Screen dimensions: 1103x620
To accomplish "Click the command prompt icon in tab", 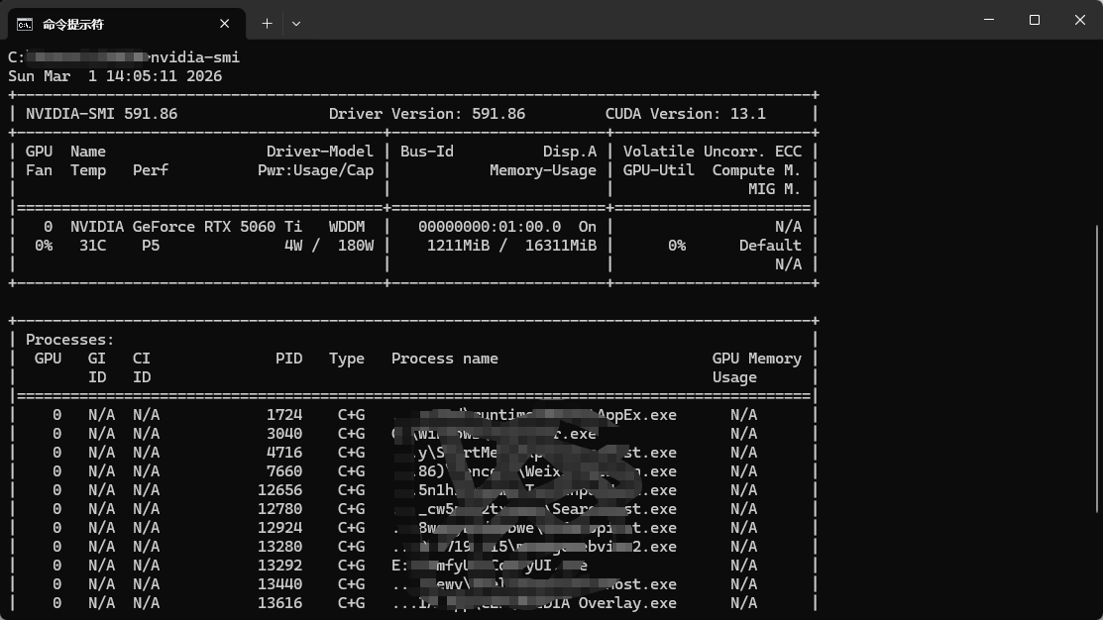I will pos(25,25).
